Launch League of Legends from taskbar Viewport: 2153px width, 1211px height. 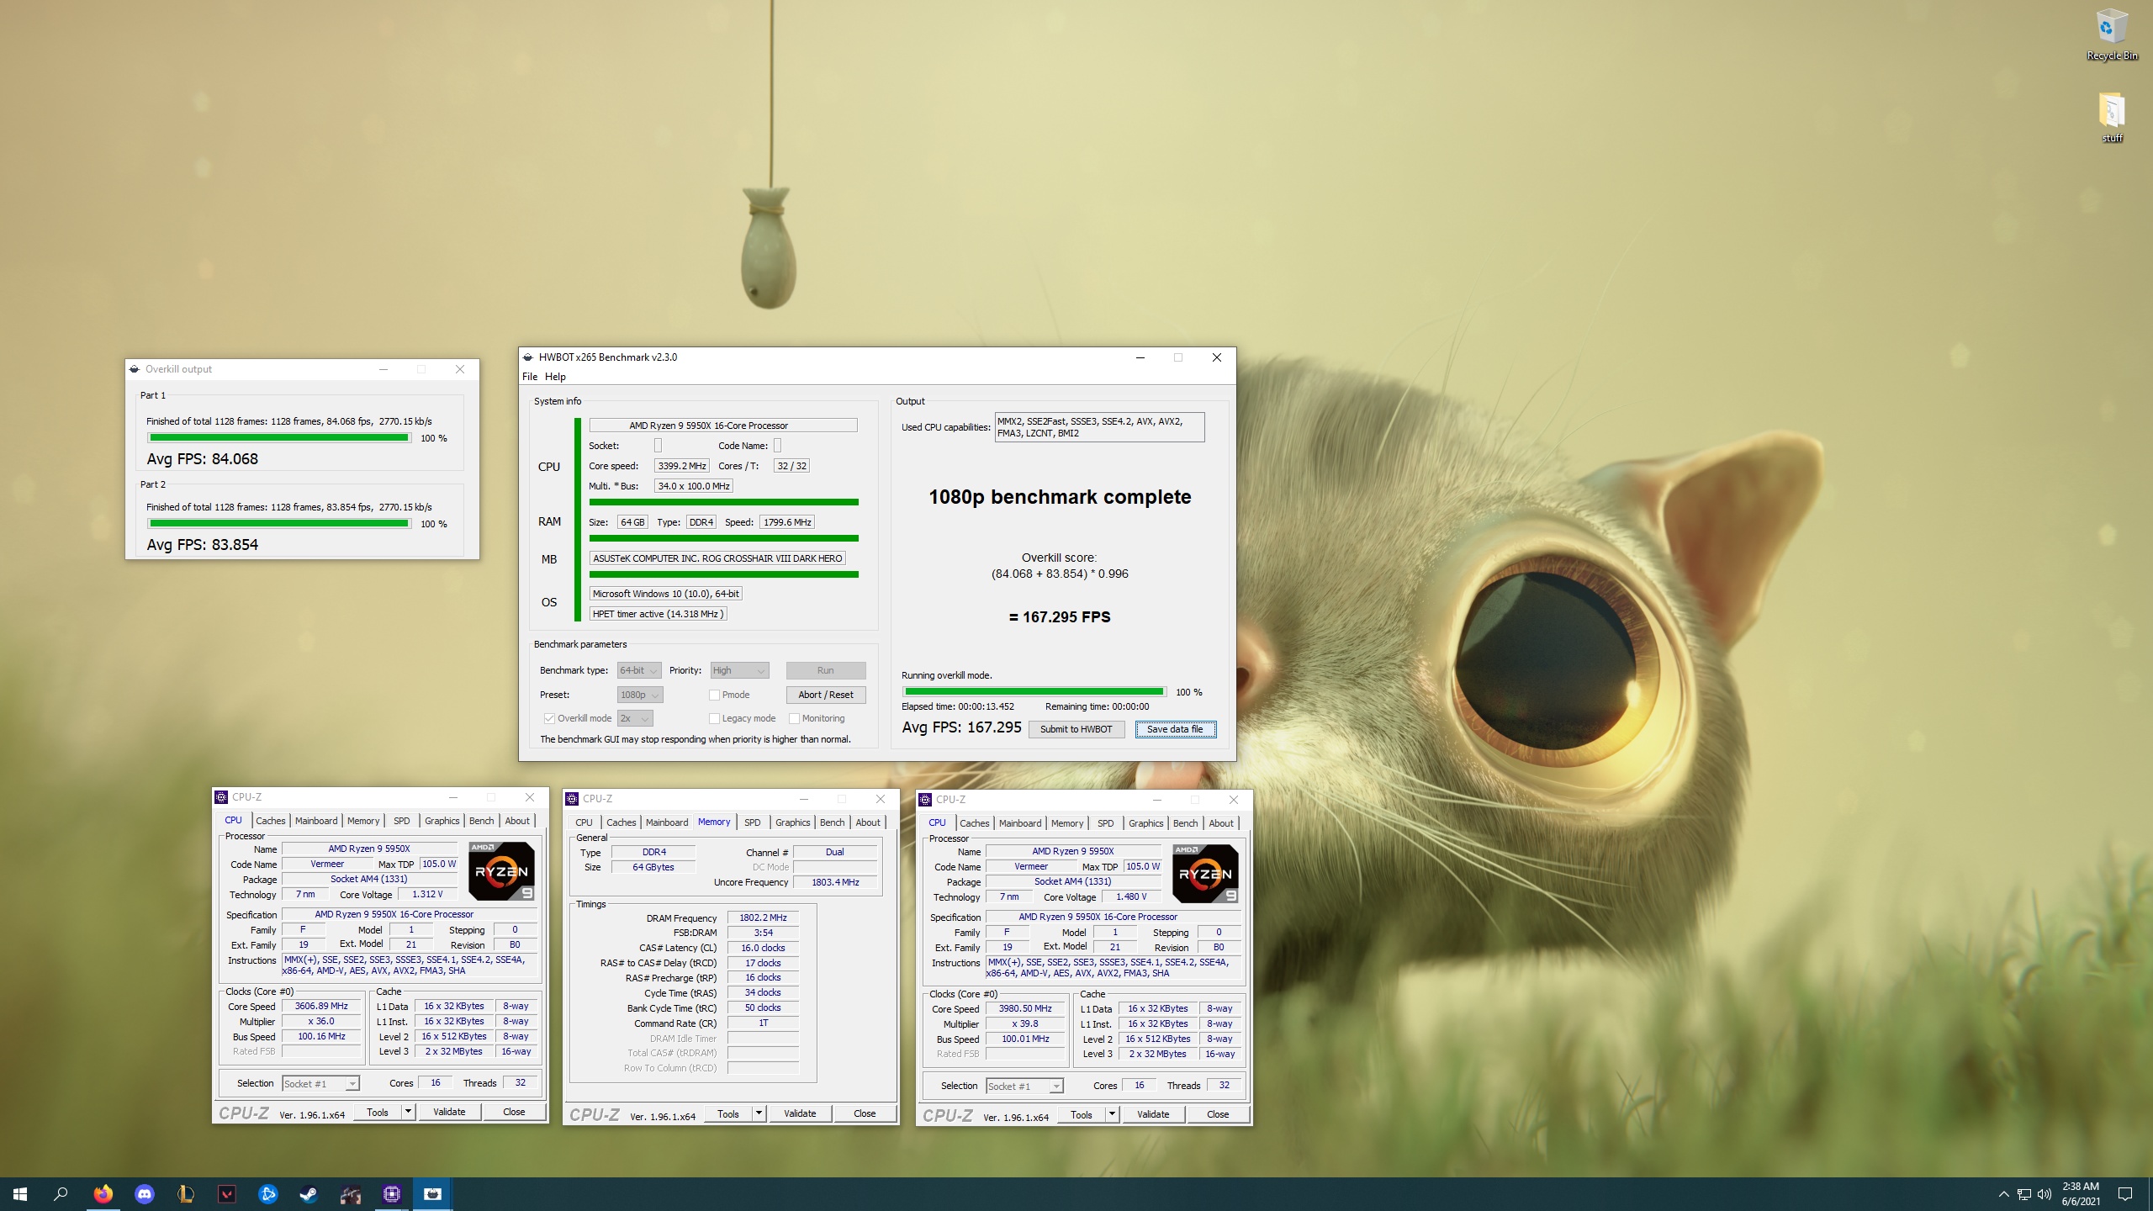[x=186, y=1193]
